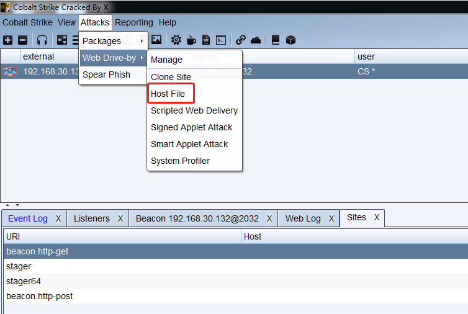Click the cube about icon in toolbar

click(x=290, y=40)
